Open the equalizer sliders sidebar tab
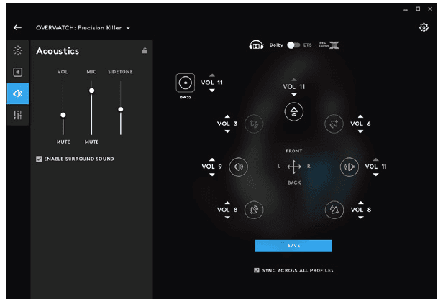443x306 pixels. click(x=18, y=115)
